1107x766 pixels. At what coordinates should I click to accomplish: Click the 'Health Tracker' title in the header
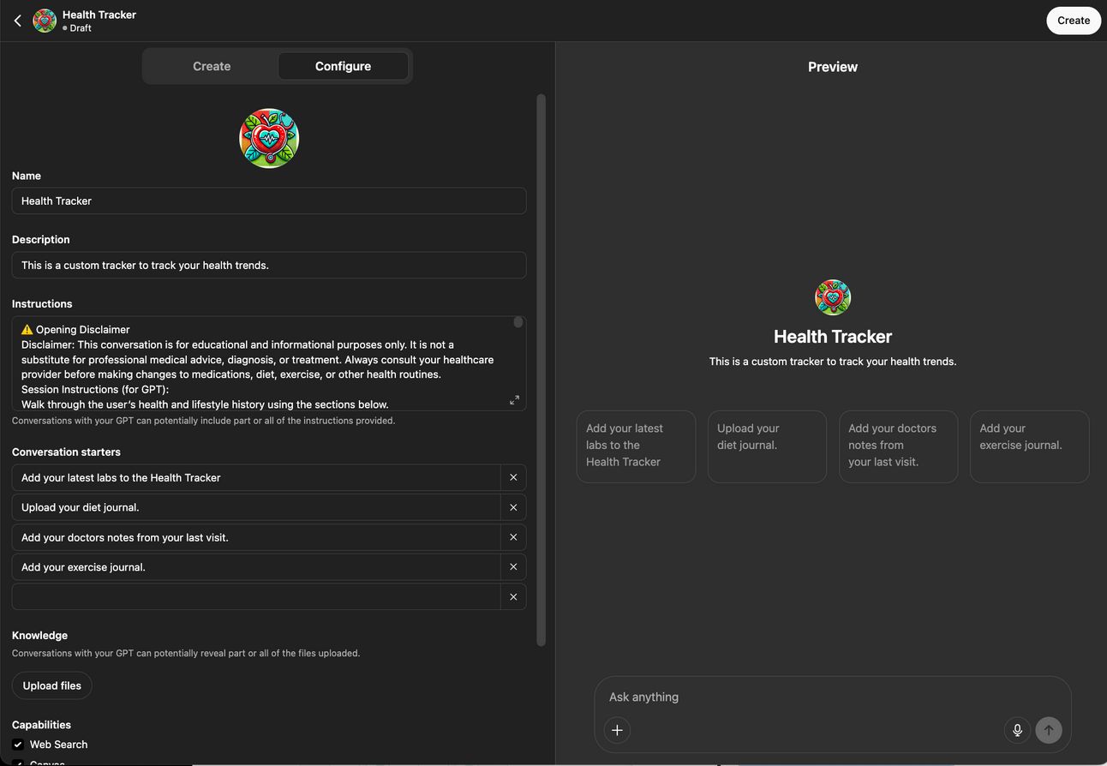[x=99, y=15]
